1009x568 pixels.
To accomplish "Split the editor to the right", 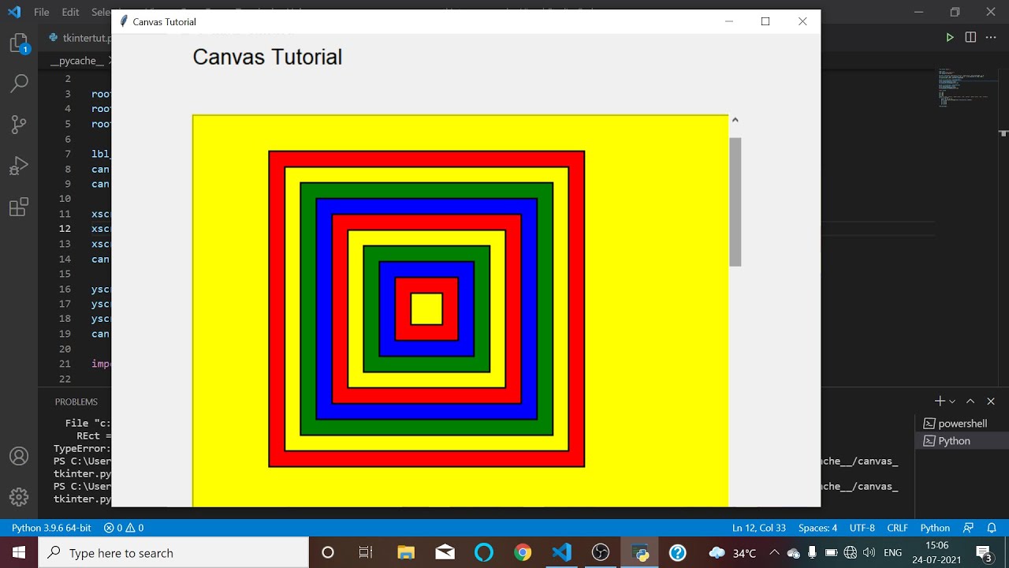I will tap(970, 37).
